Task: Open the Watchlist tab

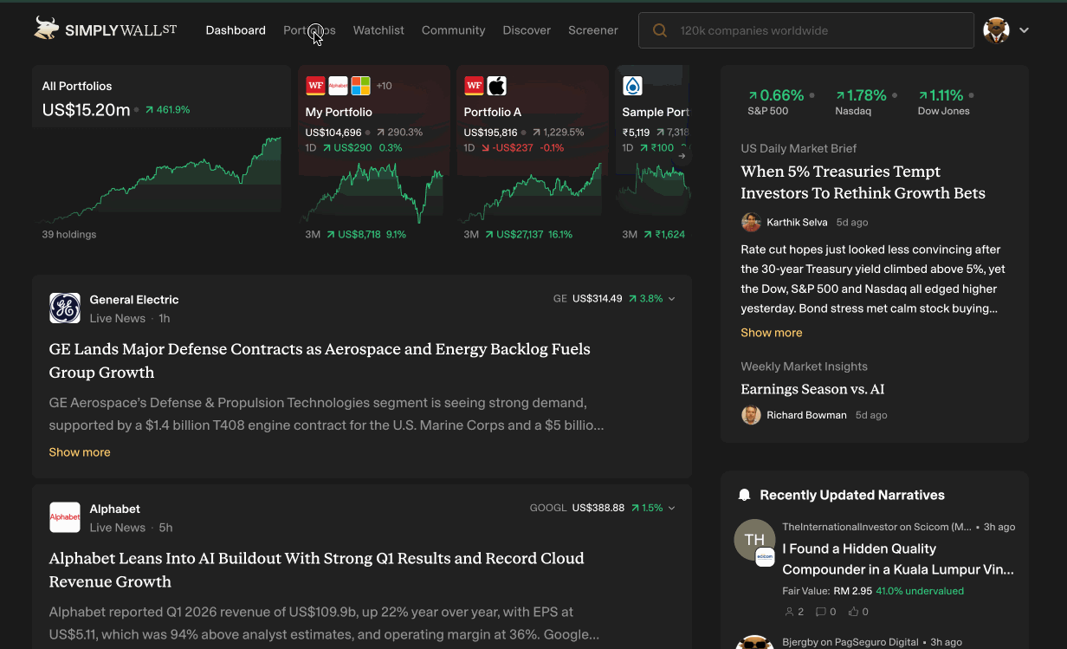Action: (x=378, y=30)
